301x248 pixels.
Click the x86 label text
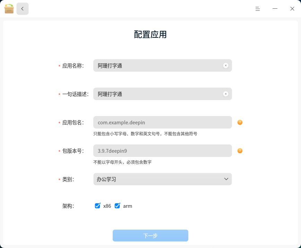point(107,206)
